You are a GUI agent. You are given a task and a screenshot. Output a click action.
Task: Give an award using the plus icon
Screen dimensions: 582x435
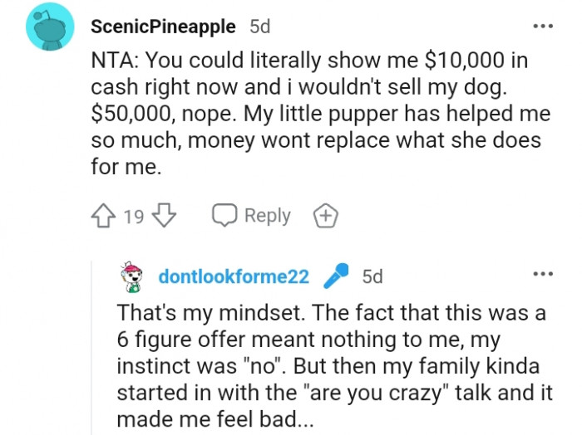tap(325, 216)
